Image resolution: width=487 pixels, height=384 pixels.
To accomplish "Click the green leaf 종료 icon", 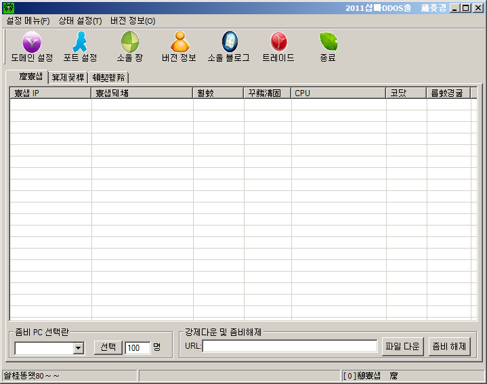I will point(328,43).
